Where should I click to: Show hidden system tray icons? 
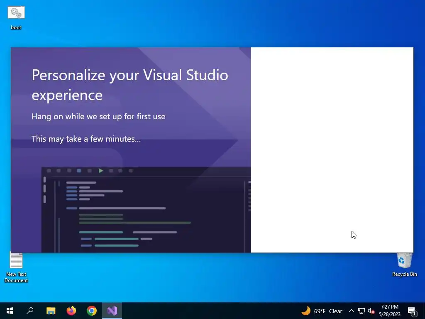coord(351,311)
